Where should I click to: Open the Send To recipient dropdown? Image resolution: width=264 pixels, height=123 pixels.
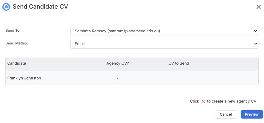pos(164,31)
